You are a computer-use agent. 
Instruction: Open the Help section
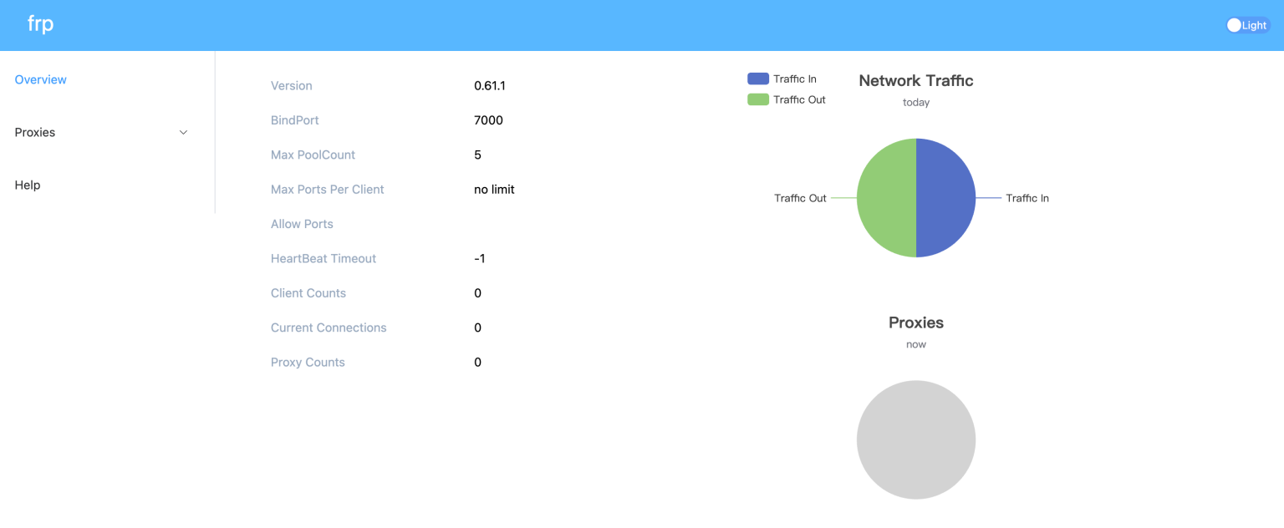(x=27, y=185)
